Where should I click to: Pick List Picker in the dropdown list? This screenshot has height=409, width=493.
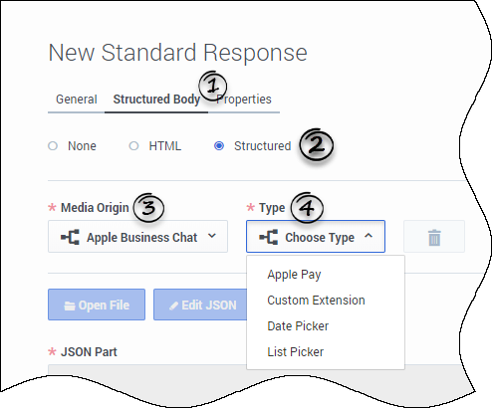pyautogui.click(x=296, y=352)
